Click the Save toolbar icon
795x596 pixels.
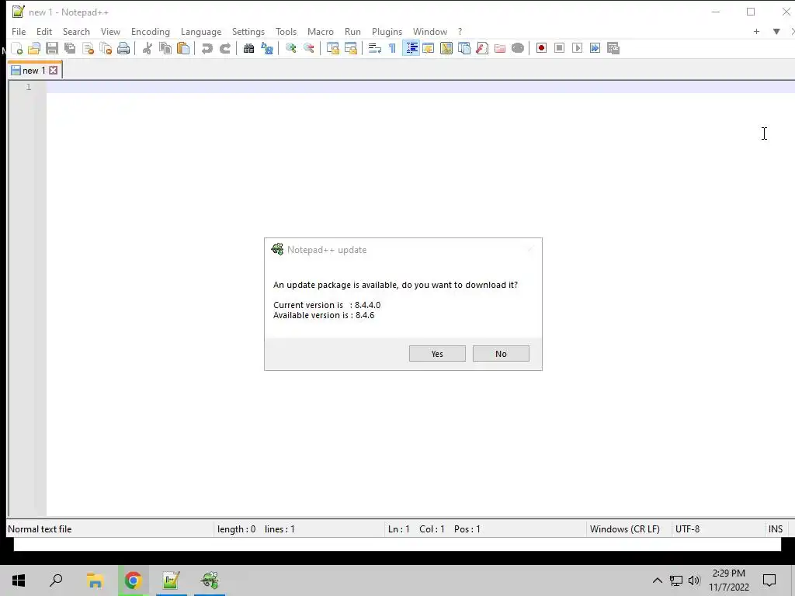52,48
